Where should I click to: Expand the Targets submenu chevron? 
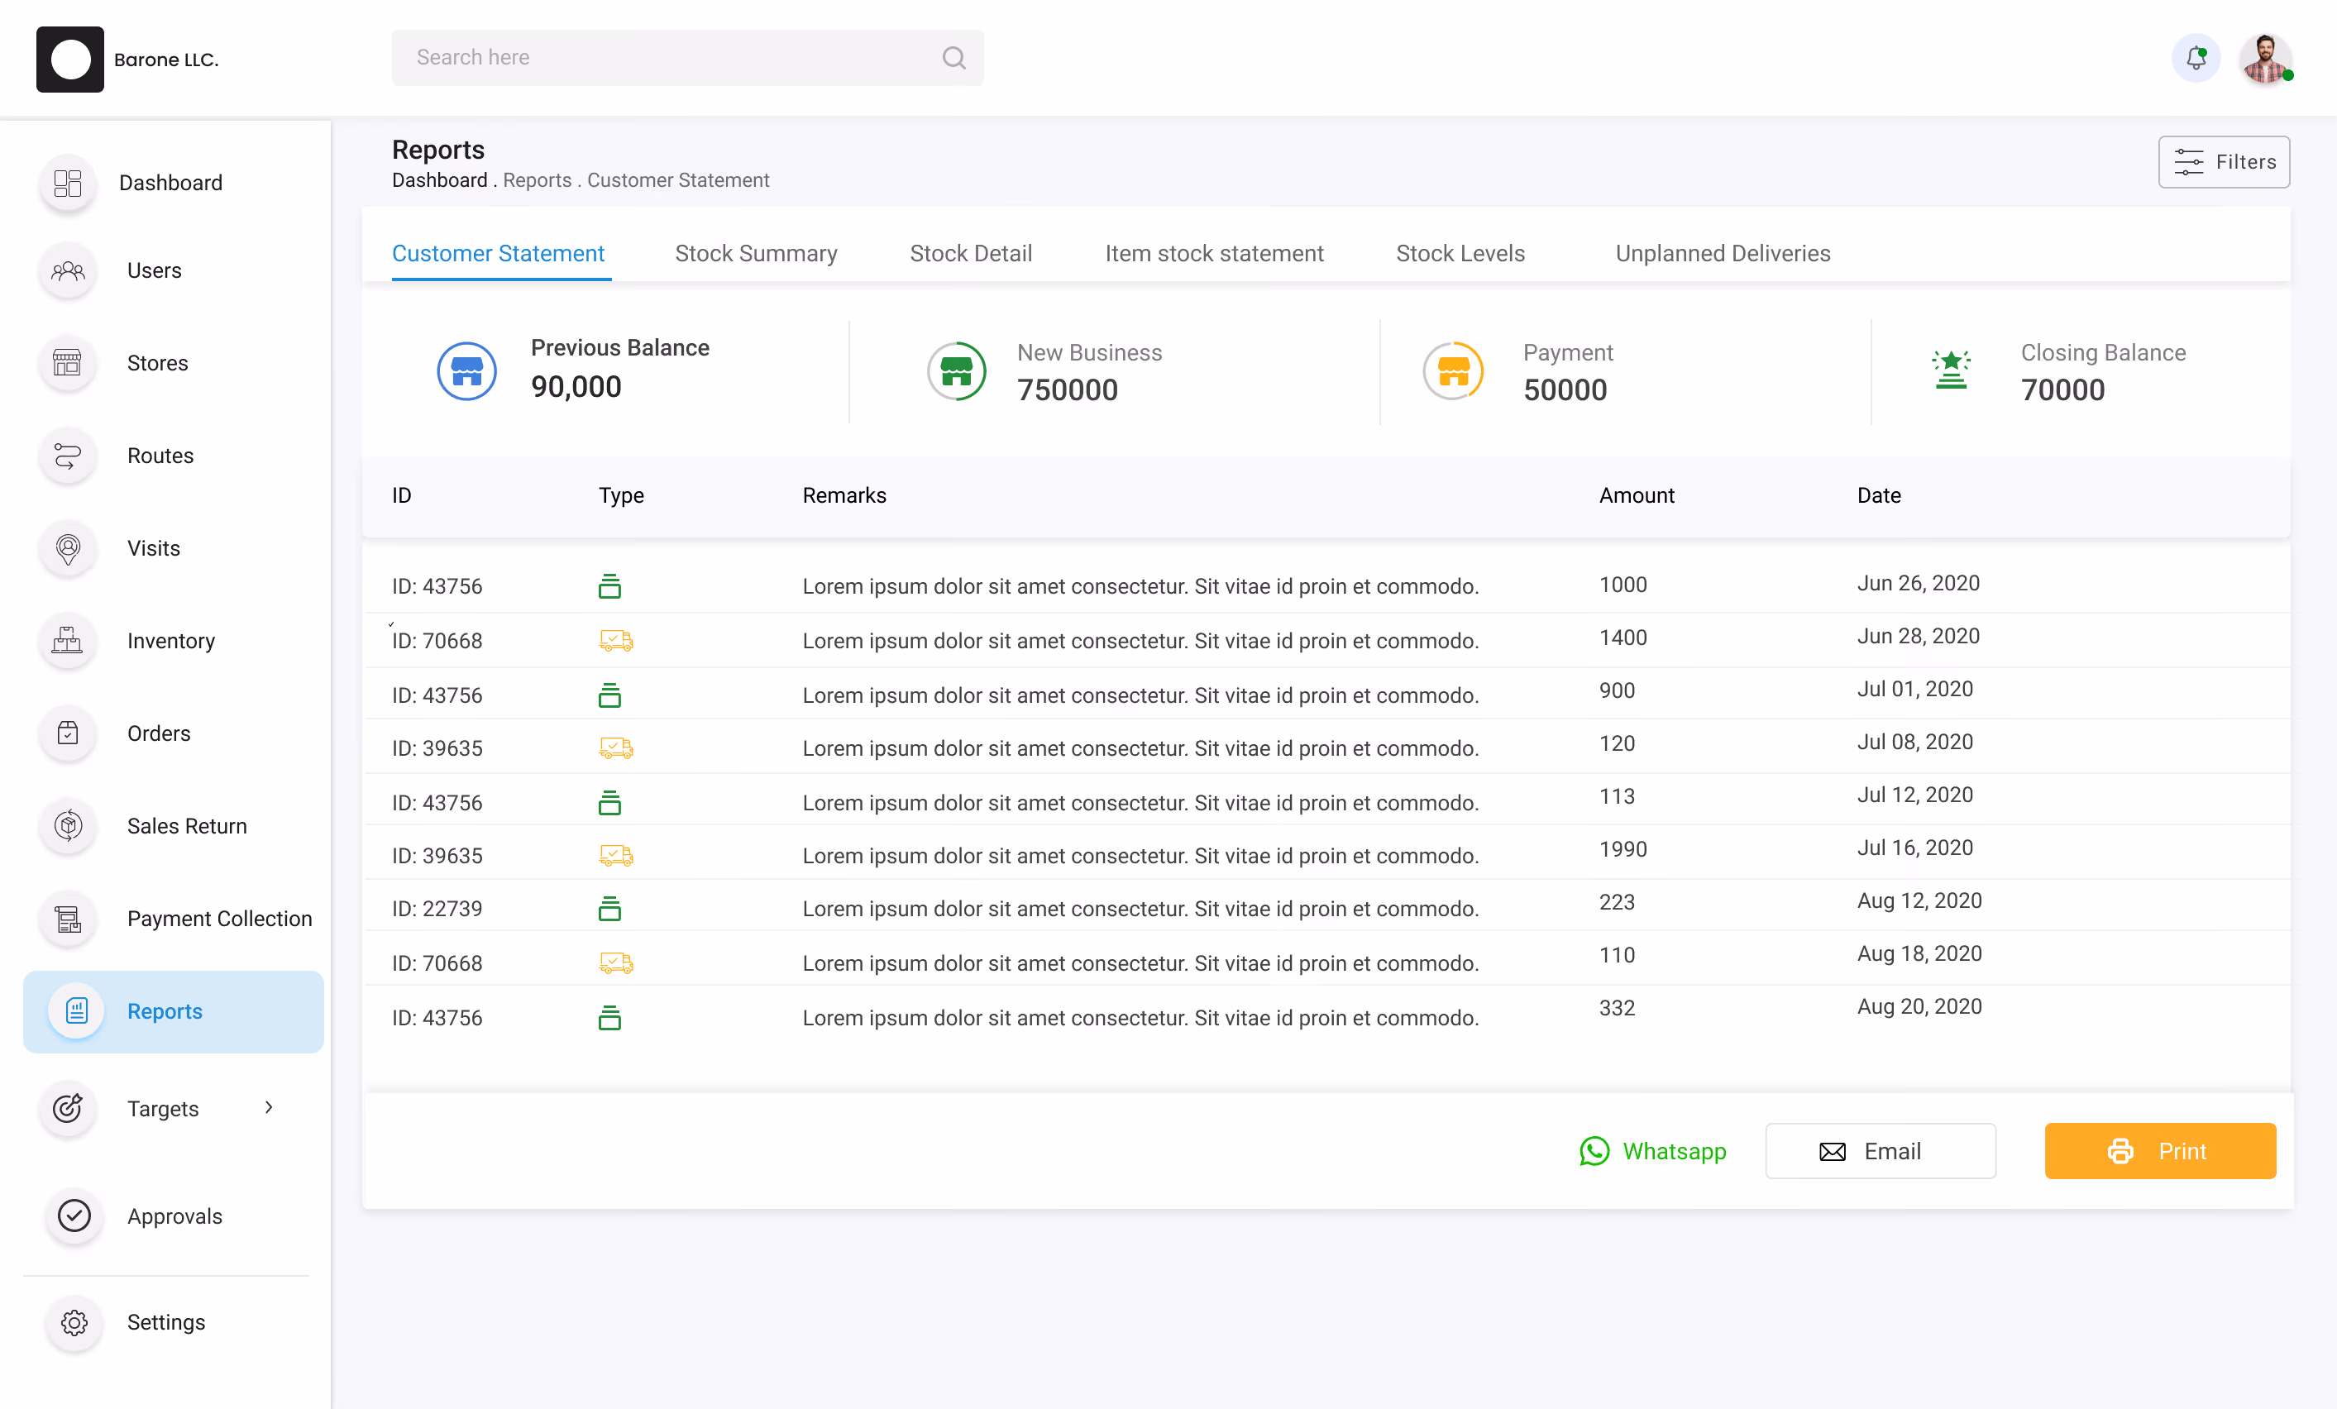(269, 1106)
